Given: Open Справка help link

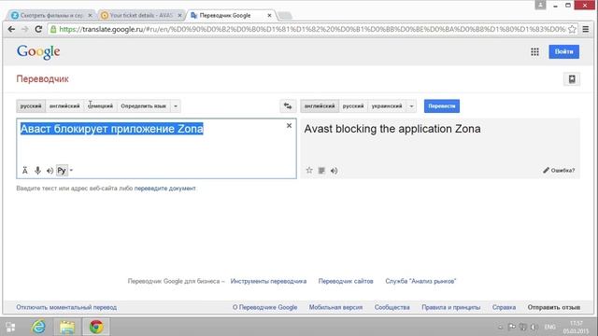Looking at the screenshot, I should [504, 307].
